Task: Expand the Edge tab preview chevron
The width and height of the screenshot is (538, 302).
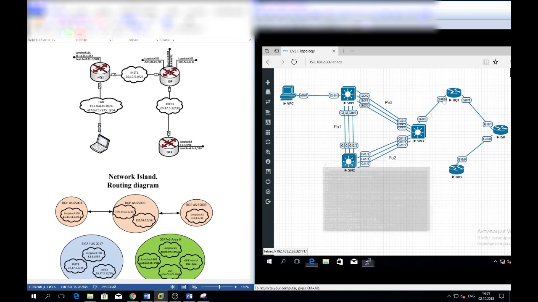Action: pyautogui.click(x=352, y=51)
